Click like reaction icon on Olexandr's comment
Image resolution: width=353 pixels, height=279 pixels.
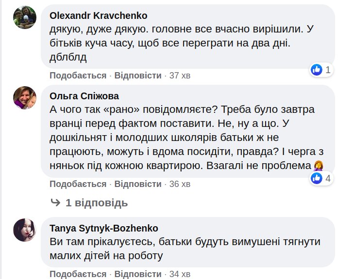pos(317,70)
